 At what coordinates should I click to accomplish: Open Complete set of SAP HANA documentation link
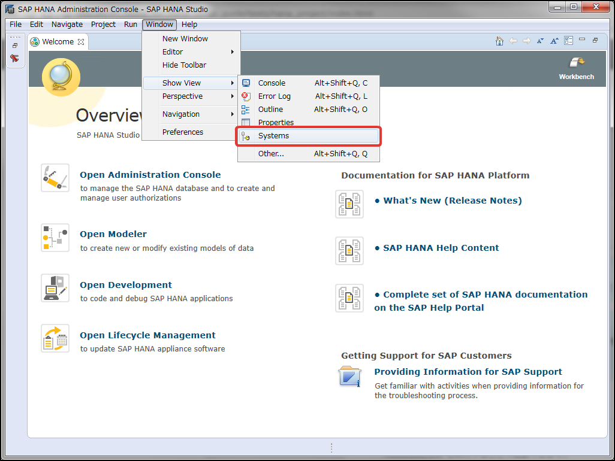481,301
